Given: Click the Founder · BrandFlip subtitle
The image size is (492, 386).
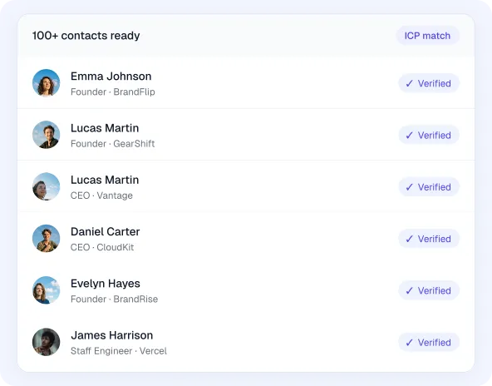Looking at the screenshot, I should [x=113, y=92].
